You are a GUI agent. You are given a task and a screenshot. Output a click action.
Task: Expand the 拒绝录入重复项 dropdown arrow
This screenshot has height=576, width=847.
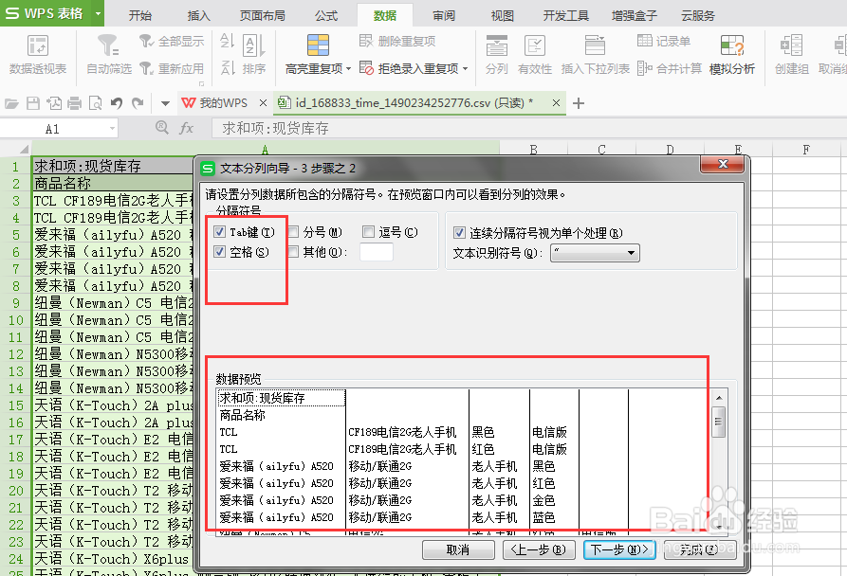(465, 69)
